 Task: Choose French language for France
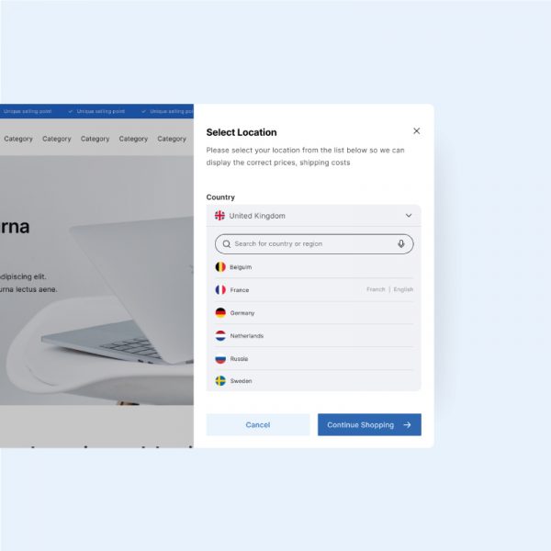click(x=376, y=289)
